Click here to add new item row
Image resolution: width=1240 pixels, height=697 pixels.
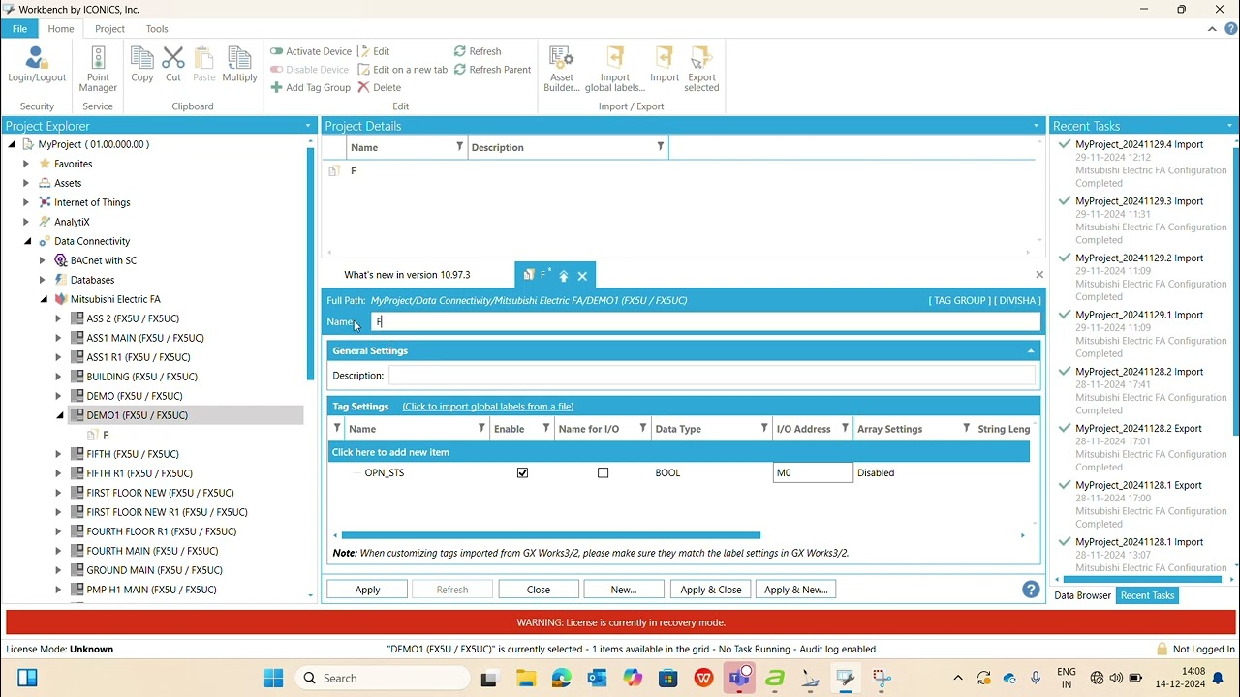coord(679,452)
